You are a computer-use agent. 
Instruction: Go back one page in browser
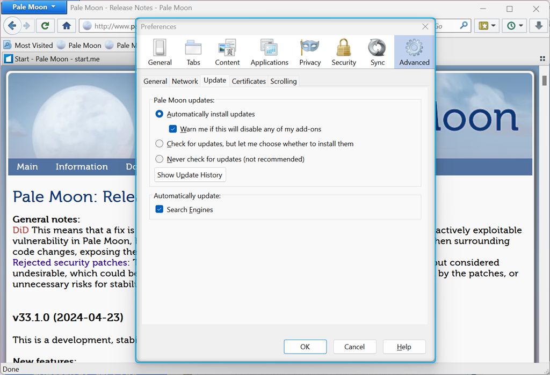(x=12, y=26)
